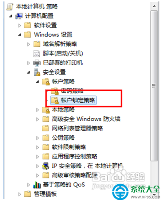Click the 帐户锁定策略 locked folder icon
Screen dimensions: 161x201
(x=55, y=100)
